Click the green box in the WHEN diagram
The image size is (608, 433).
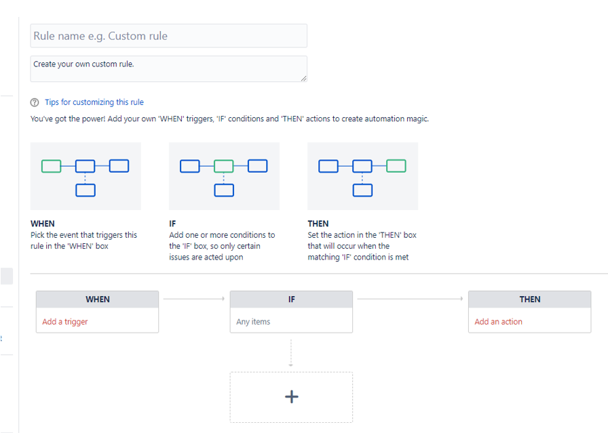pos(51,166)
